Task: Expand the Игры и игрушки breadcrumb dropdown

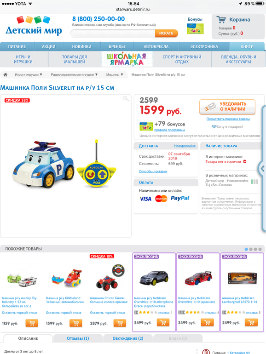Action: pos(29,74)
